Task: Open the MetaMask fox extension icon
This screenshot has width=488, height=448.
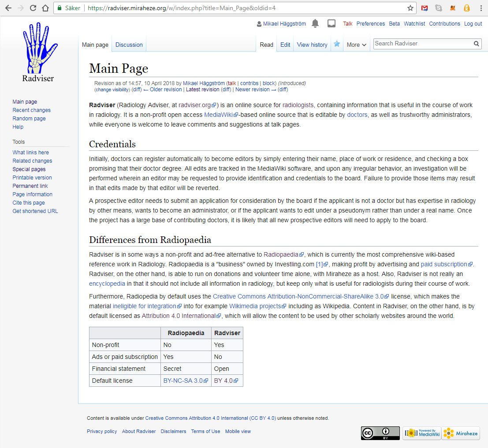Action: click(453, 8)
